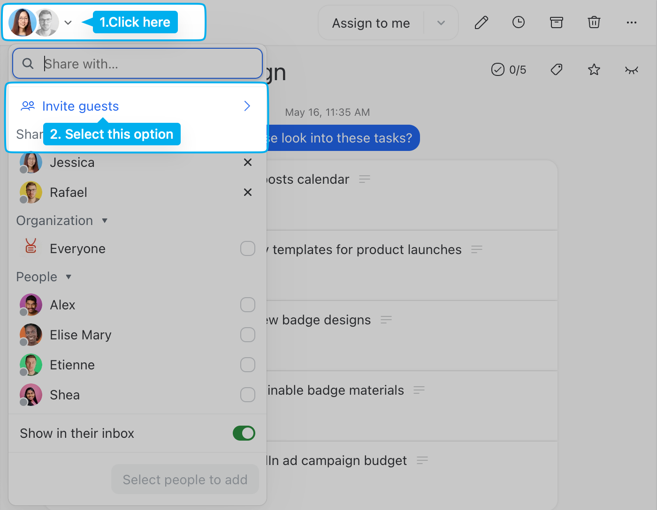
Task: Delete the item with the trash icon
Action: (594, 22)
